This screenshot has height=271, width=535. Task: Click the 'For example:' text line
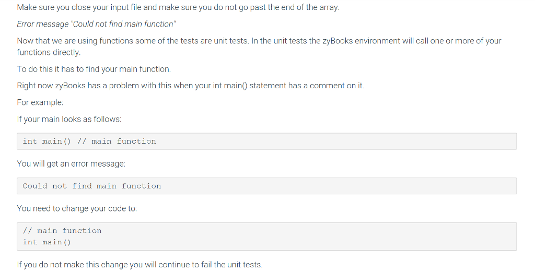point(40,102)
